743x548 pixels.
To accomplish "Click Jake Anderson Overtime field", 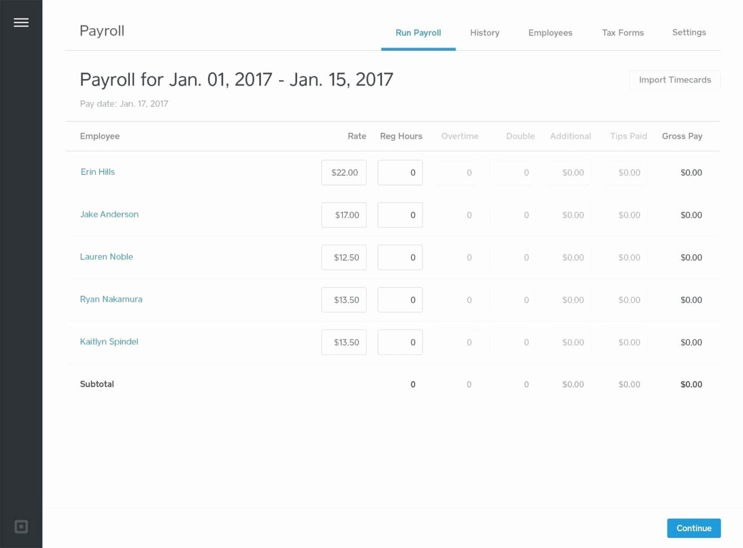I will click(457, 215).
